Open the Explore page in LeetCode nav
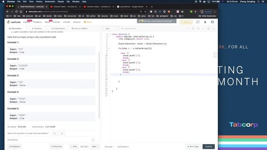The image size is (267, 150). click(26, 22)
